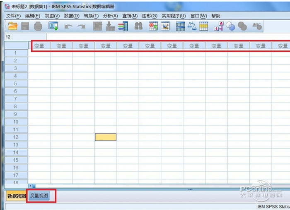
Task: Select row header 11
Action: [16, 129]
